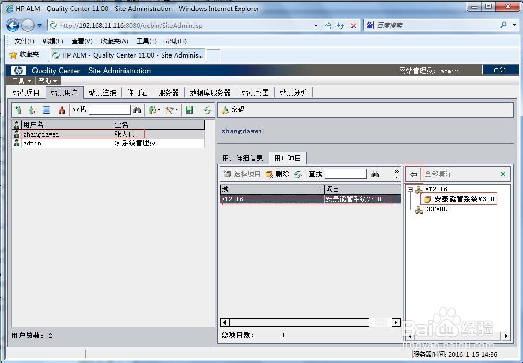Click the IE back button
Screen dimensions: 523x363
point(13,25)
